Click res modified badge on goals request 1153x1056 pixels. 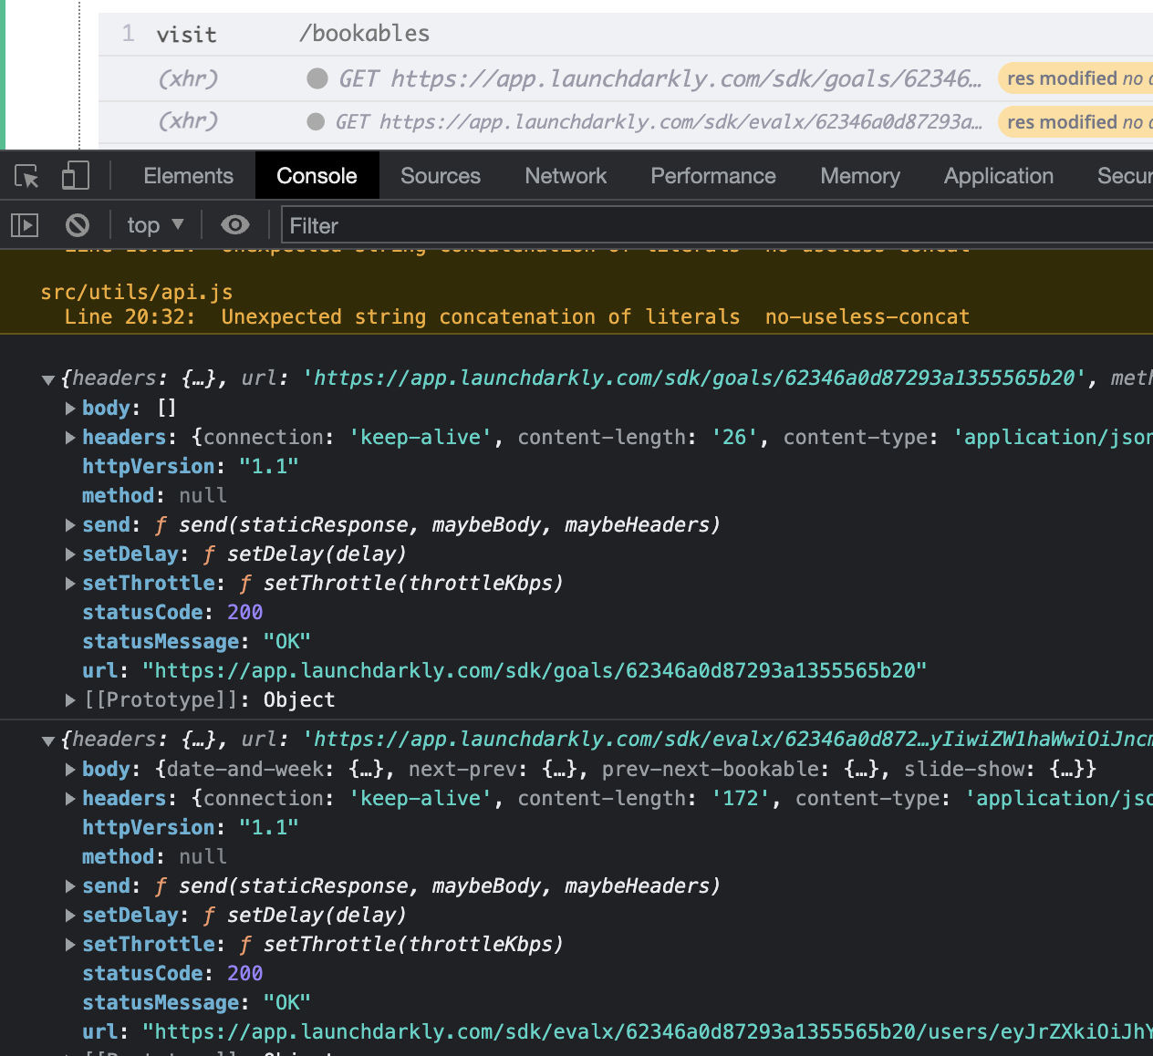[1075, 78]
